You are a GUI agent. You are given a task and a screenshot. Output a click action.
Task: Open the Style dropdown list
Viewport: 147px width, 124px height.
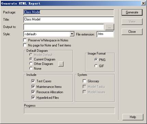72,34
